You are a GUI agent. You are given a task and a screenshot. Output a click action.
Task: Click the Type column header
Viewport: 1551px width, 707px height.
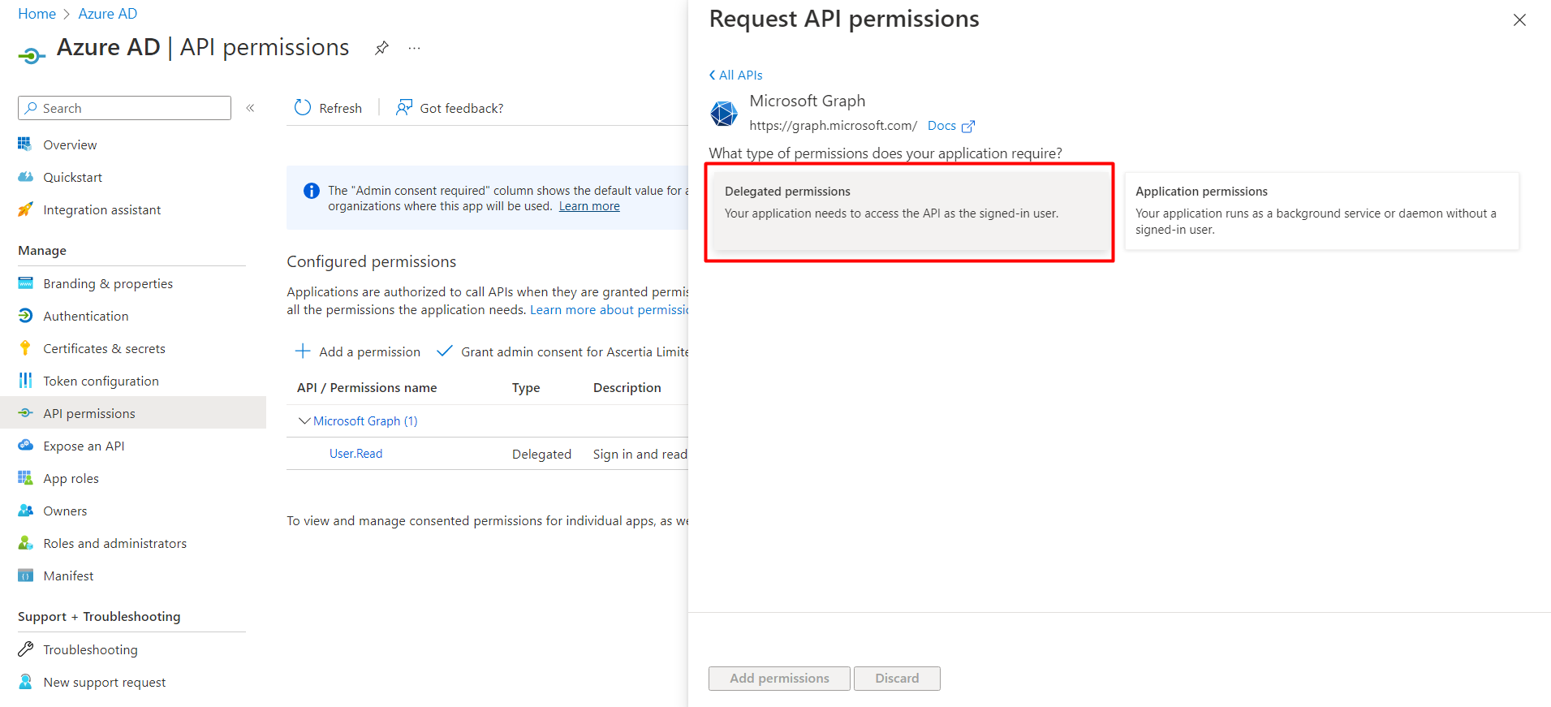(x=526, y=388)
